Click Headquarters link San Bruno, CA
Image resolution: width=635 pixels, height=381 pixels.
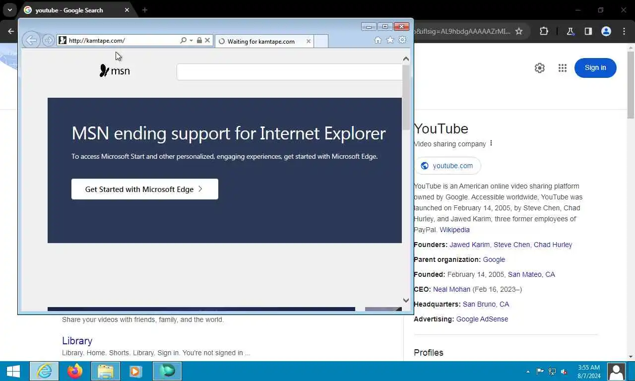click(486, 304)
